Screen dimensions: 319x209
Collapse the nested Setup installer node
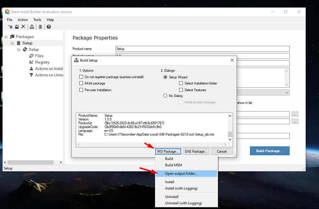tap(19, 50)
